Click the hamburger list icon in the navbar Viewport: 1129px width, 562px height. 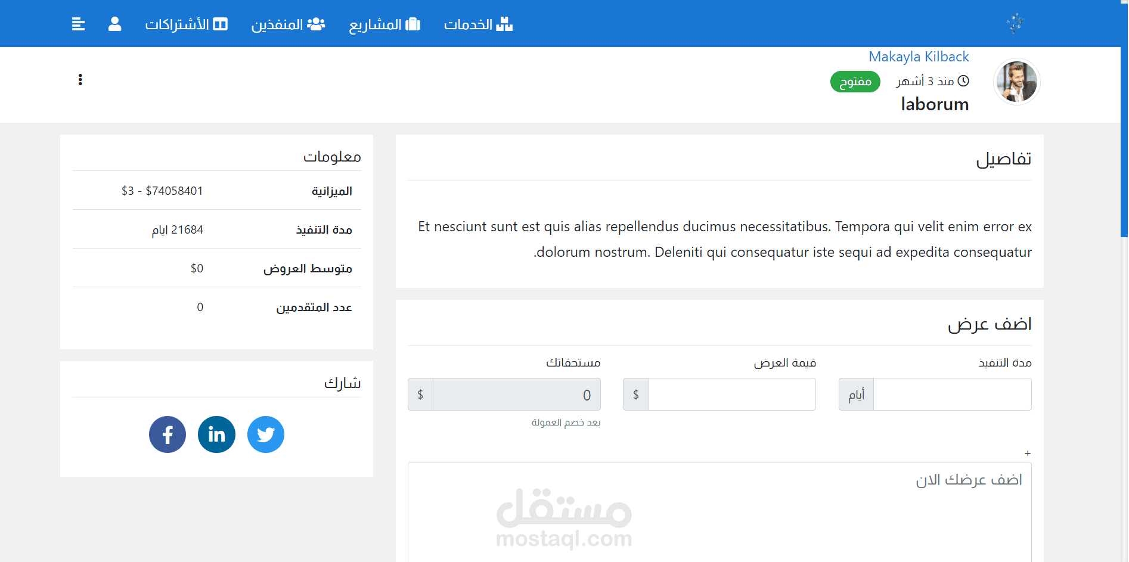tap(78, 24)
